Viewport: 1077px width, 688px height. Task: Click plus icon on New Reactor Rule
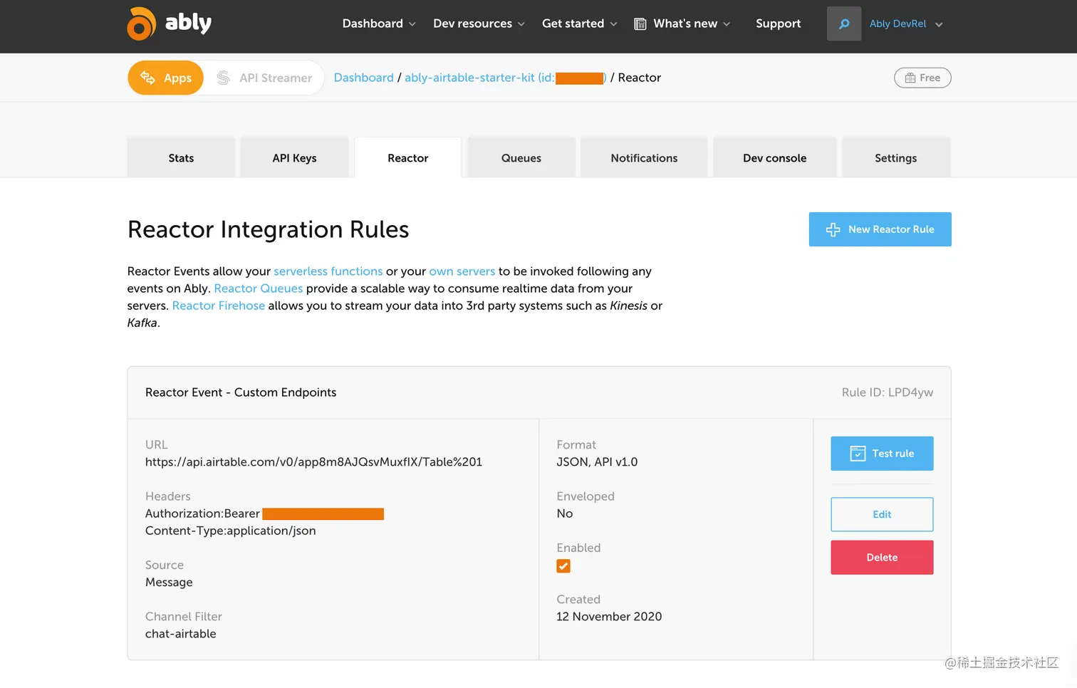(x=833, y=229)
